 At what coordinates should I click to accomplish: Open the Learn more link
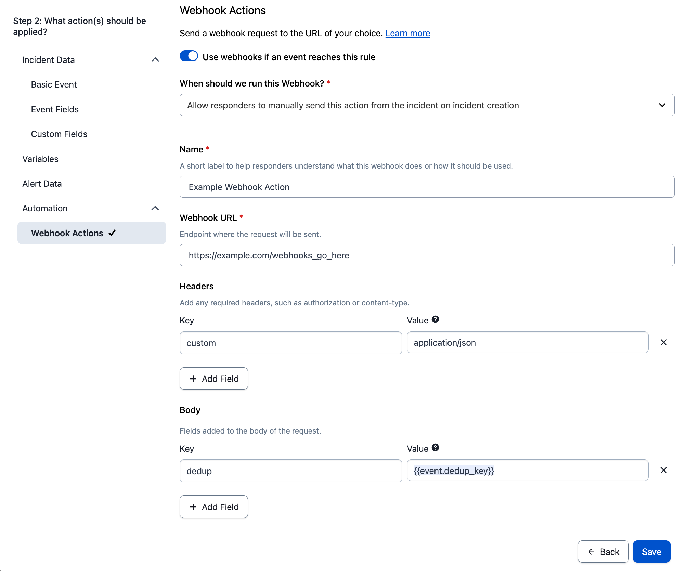[x=407, y=33]
